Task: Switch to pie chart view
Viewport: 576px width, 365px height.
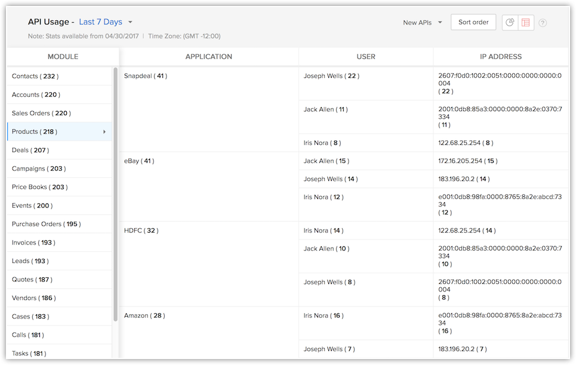Action: 510,23
